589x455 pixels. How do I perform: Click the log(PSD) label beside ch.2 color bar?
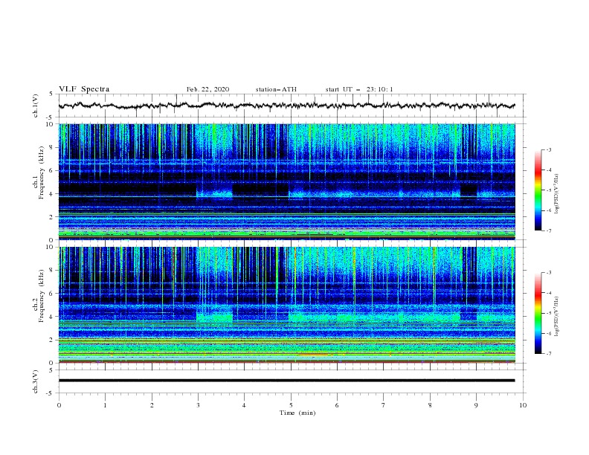[x=557, y=317]
